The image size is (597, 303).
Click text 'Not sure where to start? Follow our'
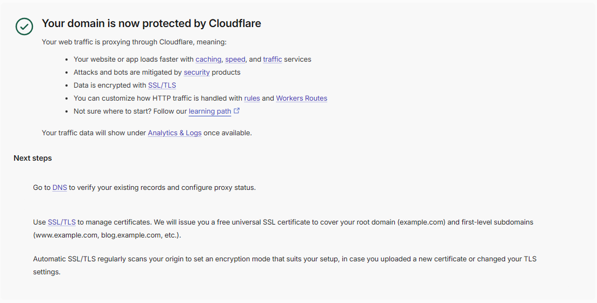(x=130, y=111)
